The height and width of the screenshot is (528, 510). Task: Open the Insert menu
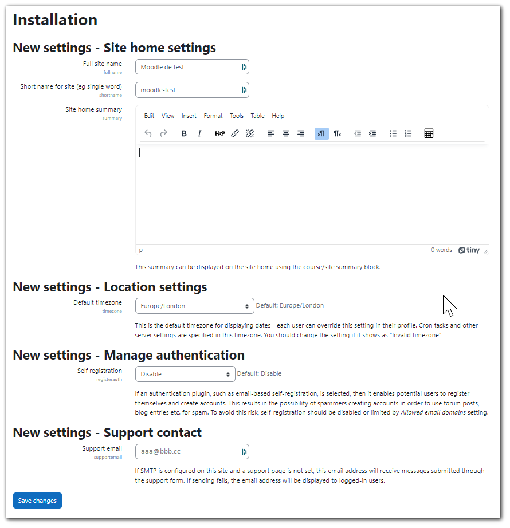point(189,116)
